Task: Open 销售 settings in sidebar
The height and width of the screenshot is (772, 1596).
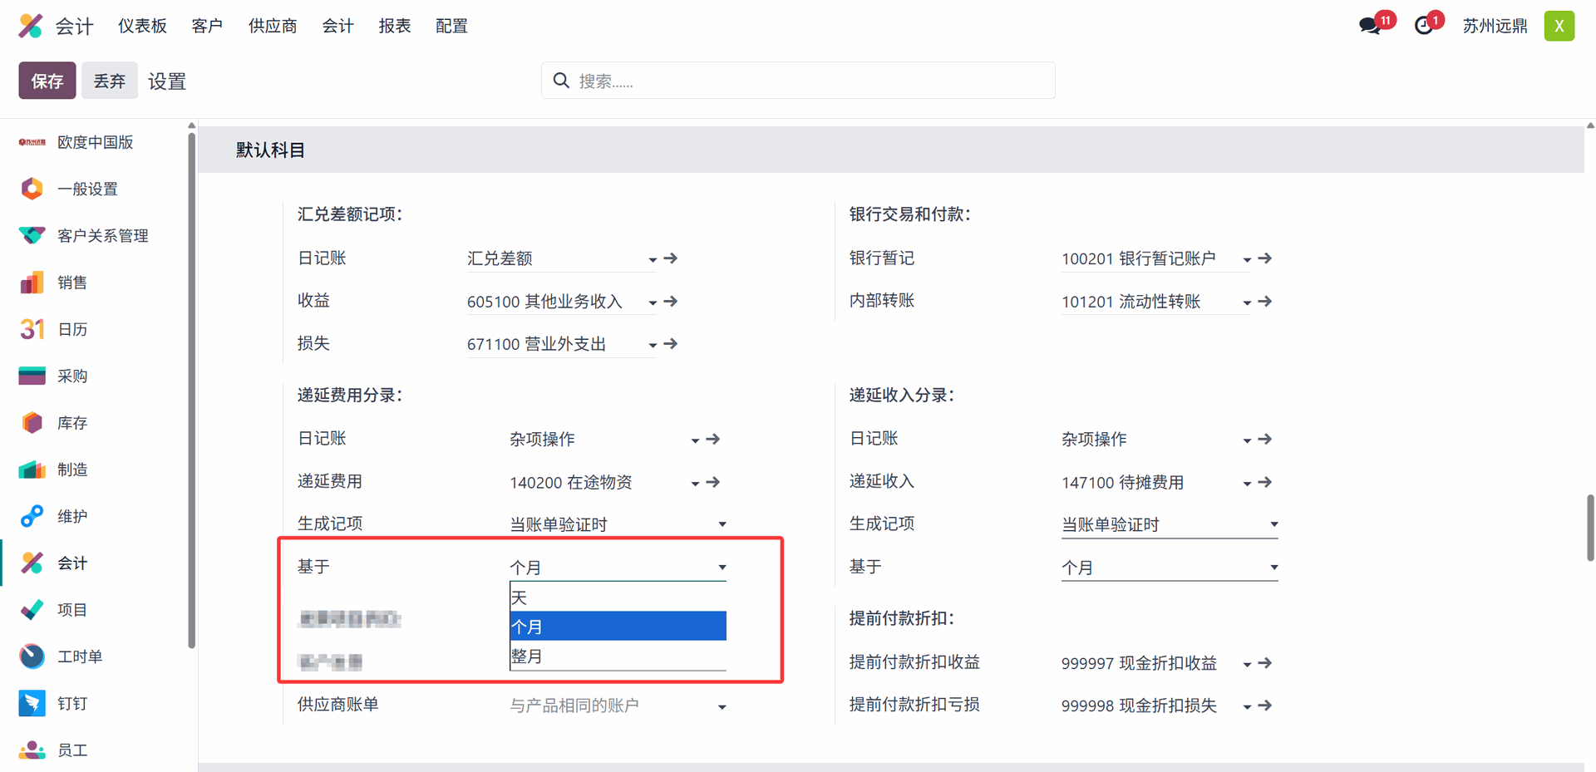Action: 71,283
